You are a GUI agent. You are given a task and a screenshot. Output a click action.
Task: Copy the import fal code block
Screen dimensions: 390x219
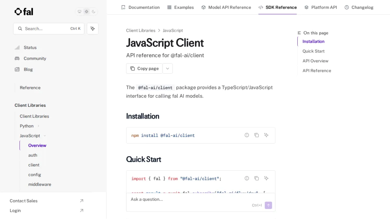[x=256, y=178]
